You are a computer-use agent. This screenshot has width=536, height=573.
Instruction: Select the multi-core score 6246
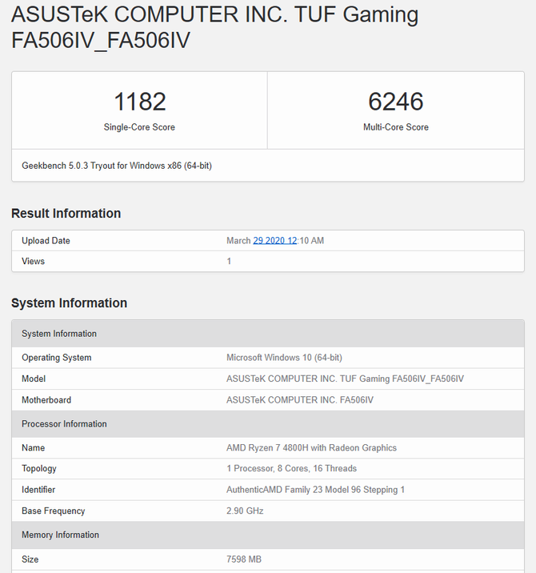[x=395, y=102]
